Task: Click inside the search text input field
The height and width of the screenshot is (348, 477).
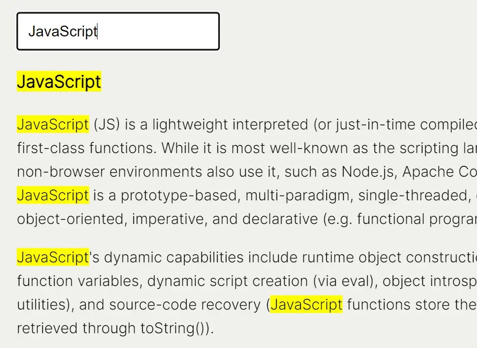Action: pos(118,31)
